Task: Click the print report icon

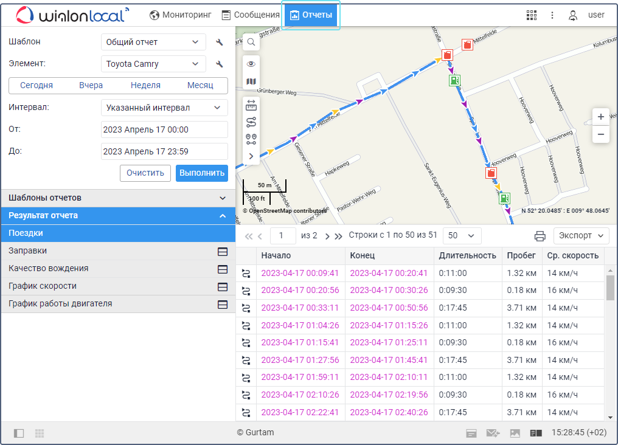Action: coord(540,236)
